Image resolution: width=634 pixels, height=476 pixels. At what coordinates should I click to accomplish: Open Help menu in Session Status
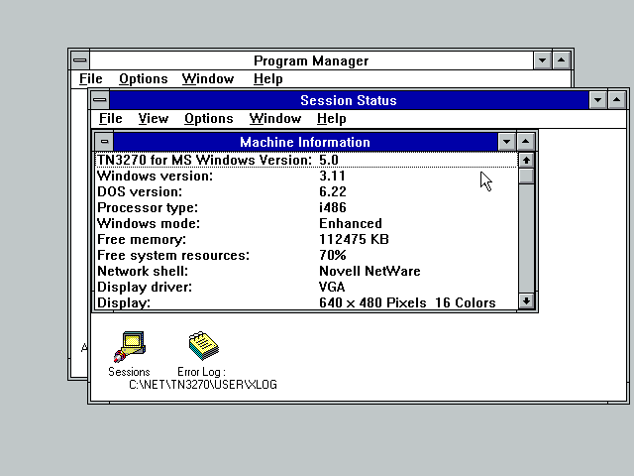332,119
